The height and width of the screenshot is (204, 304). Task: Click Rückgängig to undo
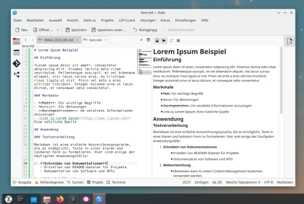(x=145, y=30)
